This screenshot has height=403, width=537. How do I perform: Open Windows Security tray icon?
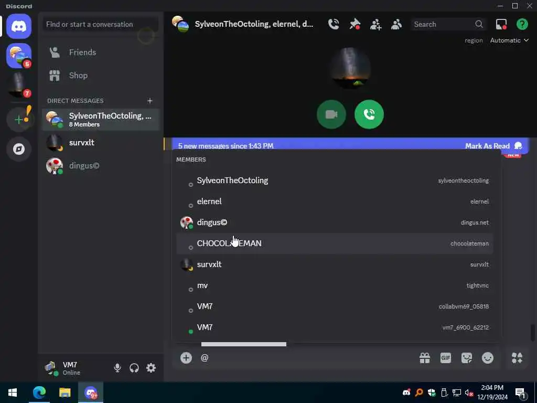[432, 393]
